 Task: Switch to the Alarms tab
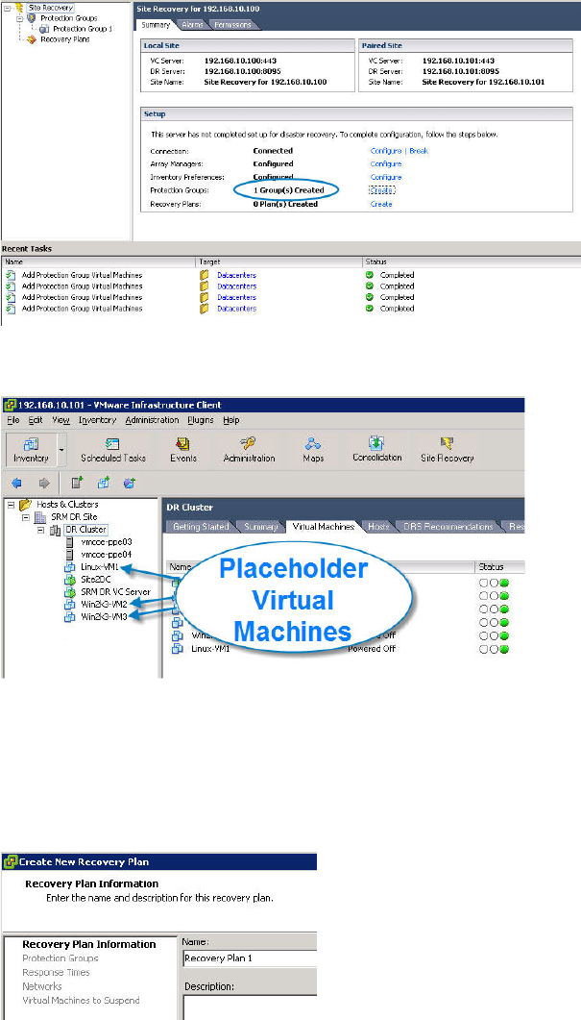click(192, 24)
